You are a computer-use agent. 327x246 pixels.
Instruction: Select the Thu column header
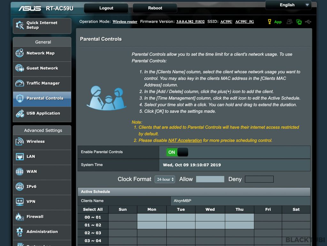click(240, 210)
